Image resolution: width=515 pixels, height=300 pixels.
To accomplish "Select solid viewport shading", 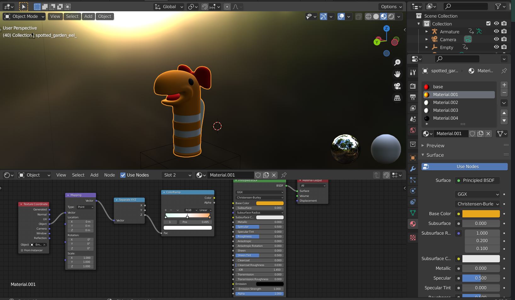I will click(x=376, y=16).
